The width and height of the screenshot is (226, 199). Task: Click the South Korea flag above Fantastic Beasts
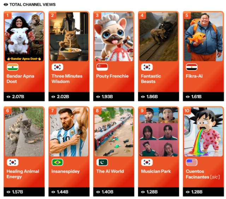(x=147, y=67)
